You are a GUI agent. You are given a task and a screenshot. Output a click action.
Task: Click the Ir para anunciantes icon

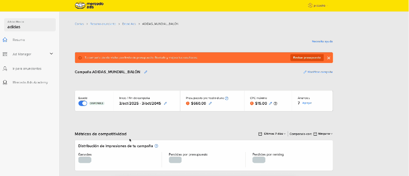5,69
